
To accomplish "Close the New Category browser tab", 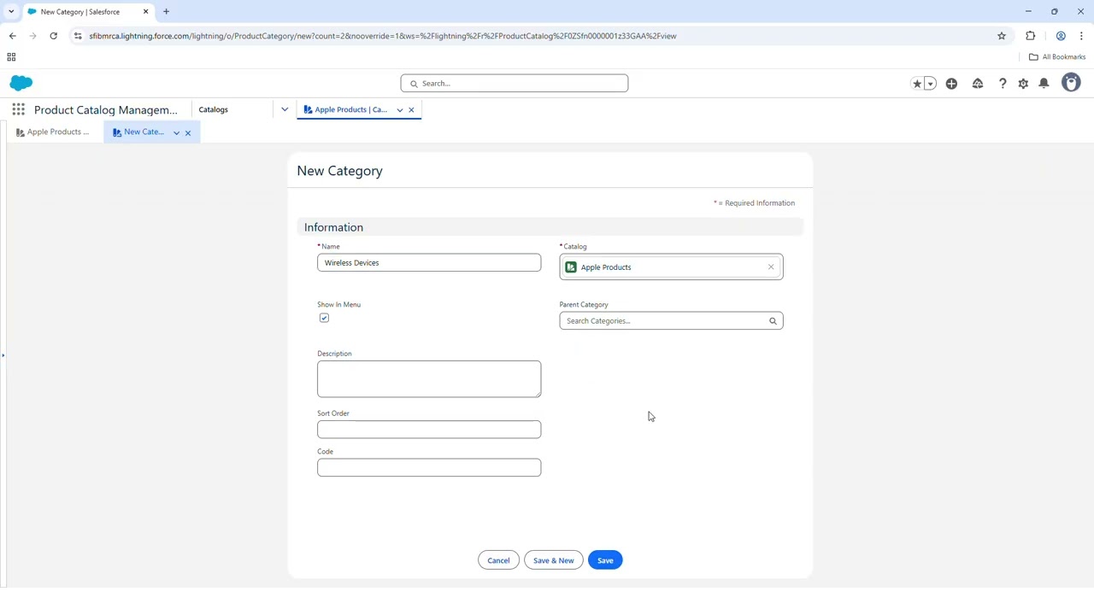I will (145, 12).
